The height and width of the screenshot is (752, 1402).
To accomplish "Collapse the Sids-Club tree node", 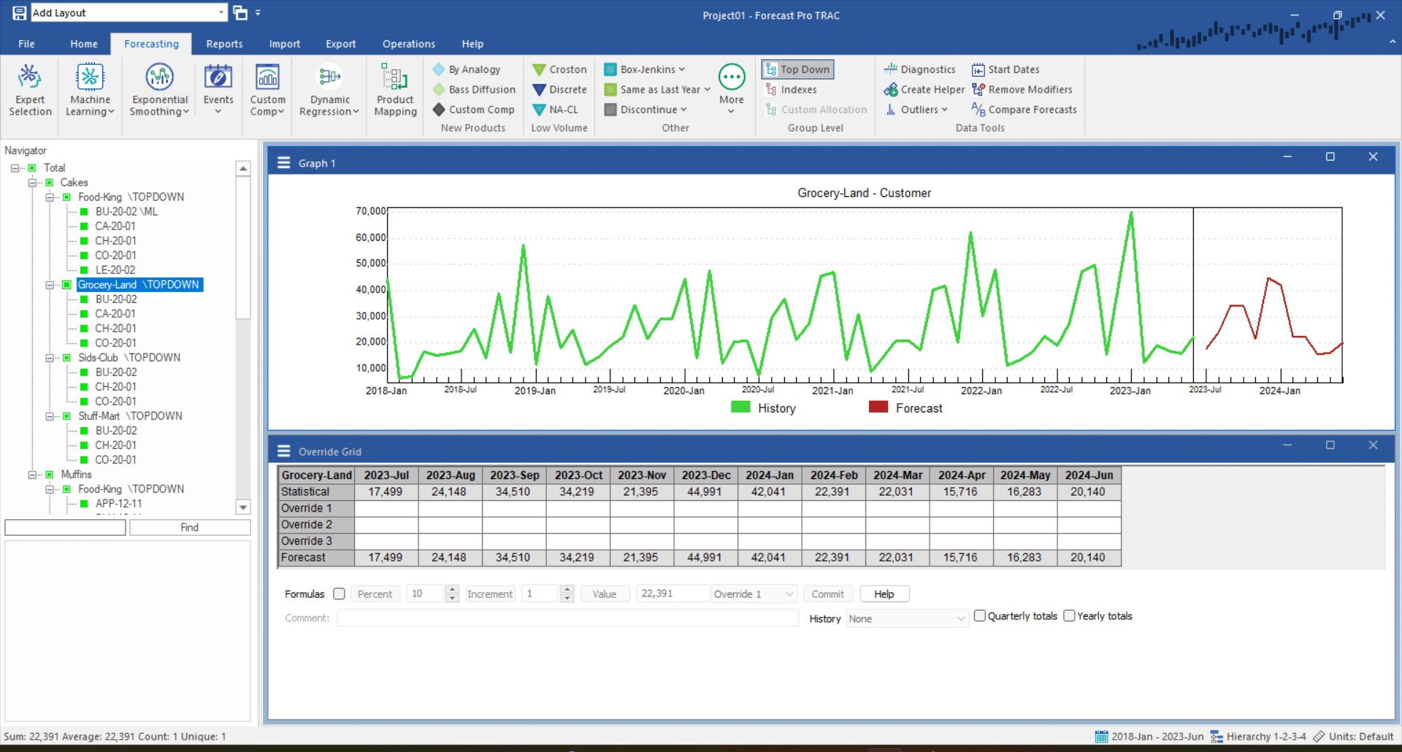I will tap(50, 358).
